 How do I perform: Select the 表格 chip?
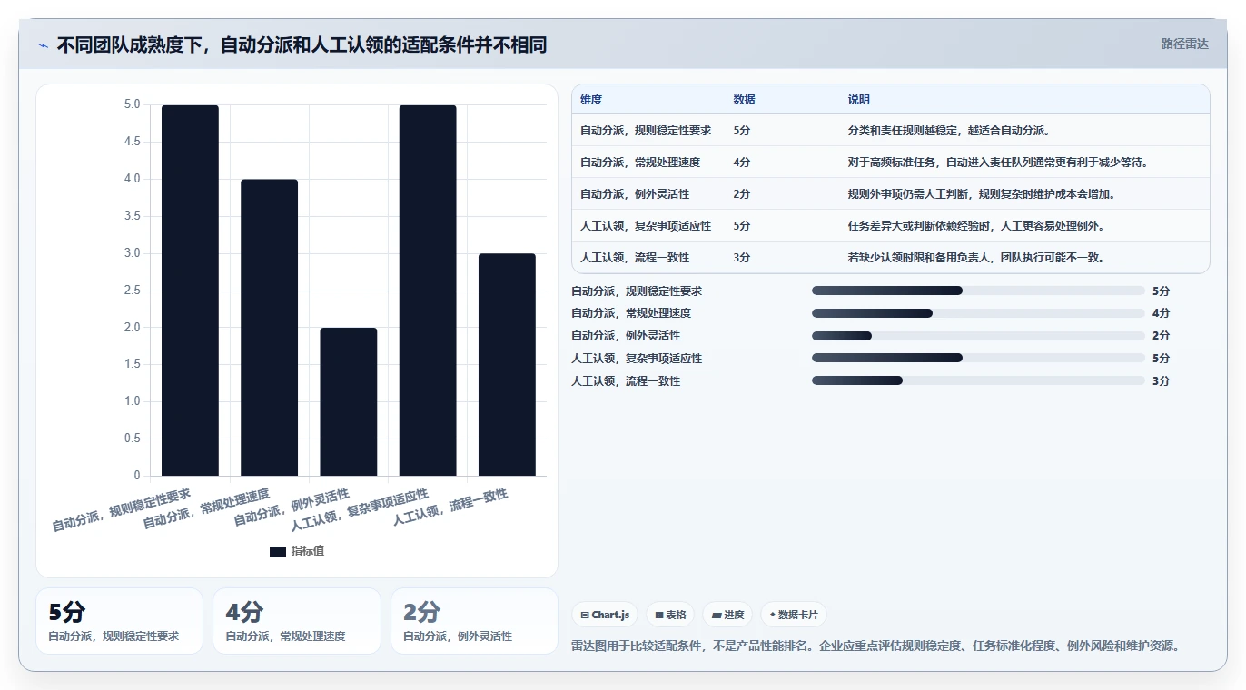pos(670,615)
